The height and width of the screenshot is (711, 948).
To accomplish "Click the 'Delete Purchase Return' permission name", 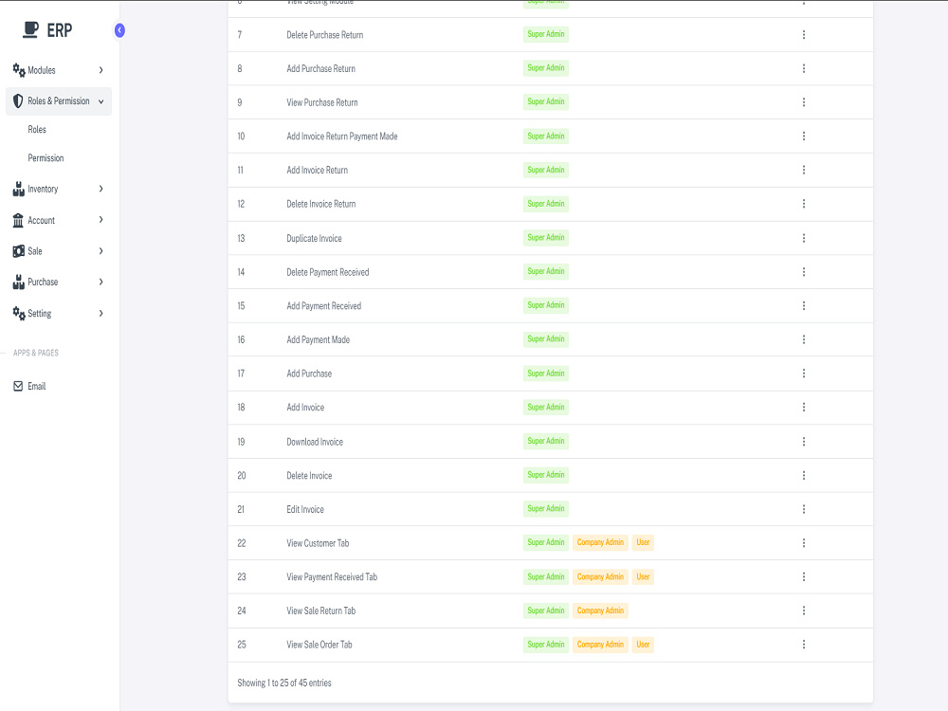I will pyautogui.click(x=324, y=35).
